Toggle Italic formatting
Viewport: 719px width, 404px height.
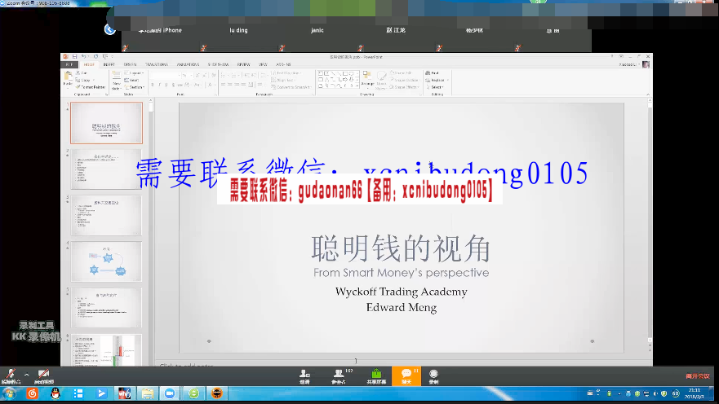click(160, 85)
